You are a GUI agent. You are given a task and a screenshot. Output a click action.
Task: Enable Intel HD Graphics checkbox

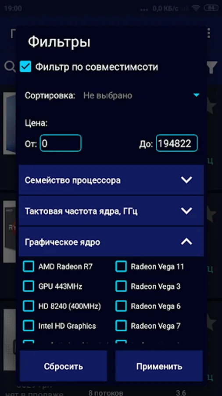pos(29,326)
